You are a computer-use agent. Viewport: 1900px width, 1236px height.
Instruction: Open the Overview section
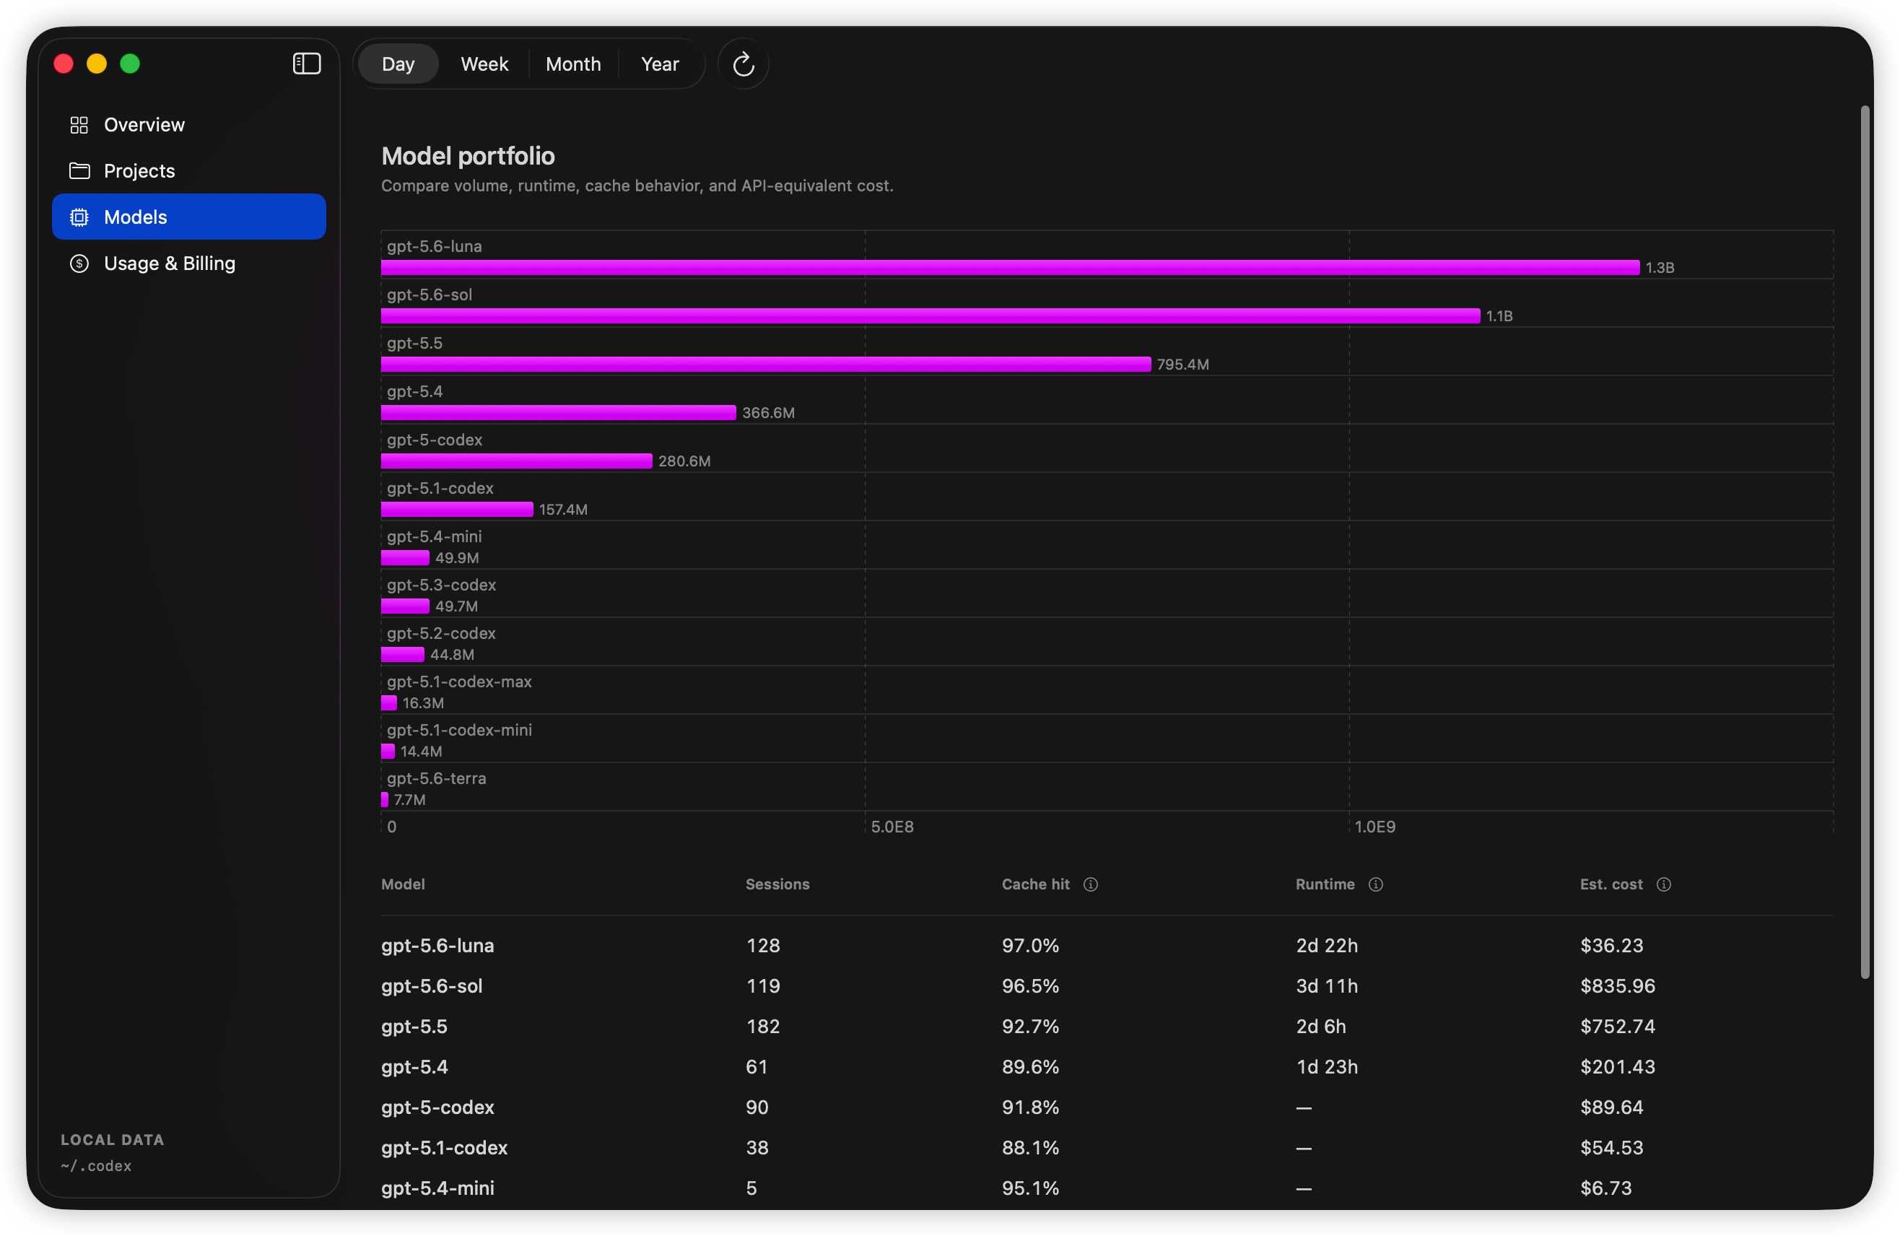pos(189,126)
